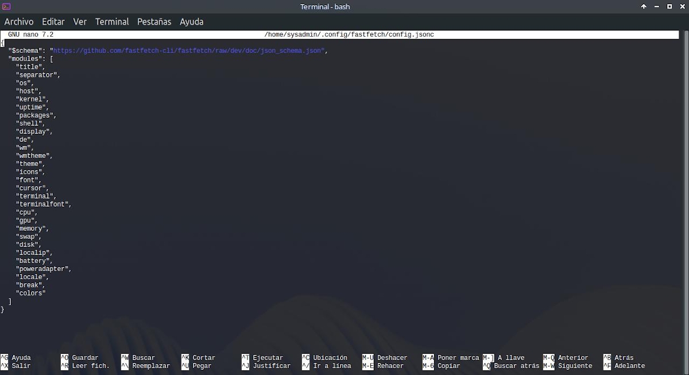Click the github json_schema URL
689x375 pixels.
click(x=188, y=51)
